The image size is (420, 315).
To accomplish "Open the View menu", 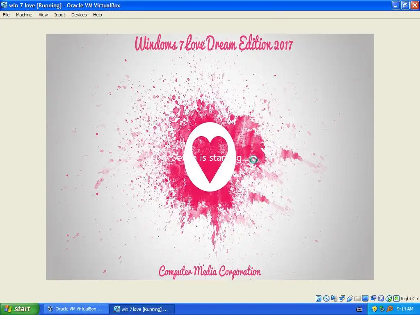I will coord(43,15).
